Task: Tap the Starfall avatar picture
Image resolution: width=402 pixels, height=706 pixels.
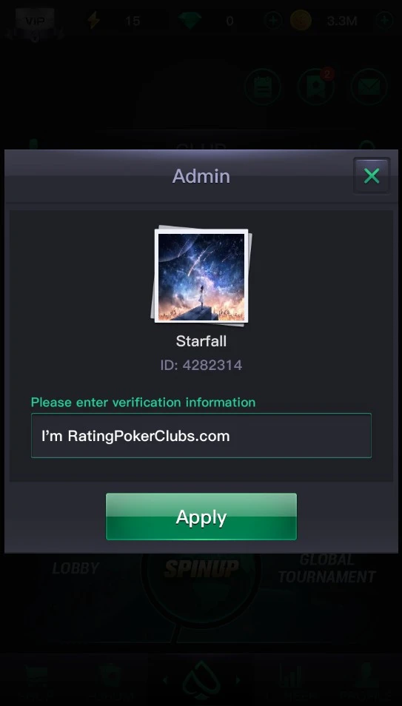Action: coord(201,277)
